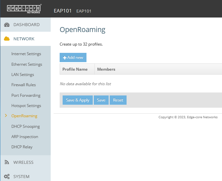Click the chevron beside OpenRoaming
222x181 pixels.
click(x=6, y=116)
